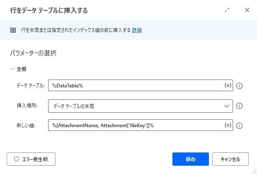Save with the 保存 button

coord(191,159)
